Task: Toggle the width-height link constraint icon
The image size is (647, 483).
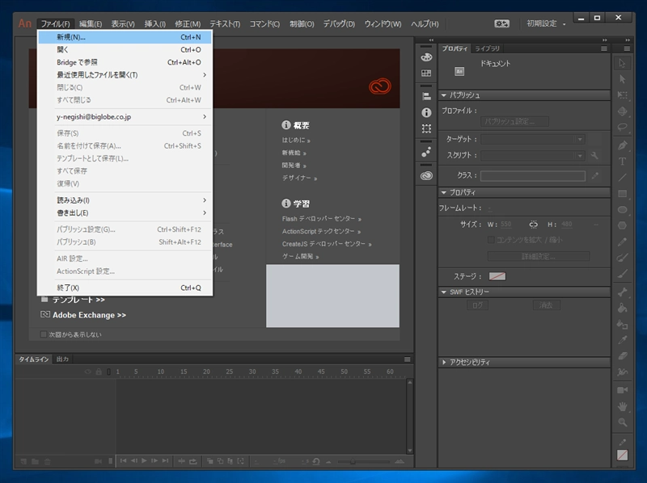Action: pyautogui.click(x=533, y=225)
